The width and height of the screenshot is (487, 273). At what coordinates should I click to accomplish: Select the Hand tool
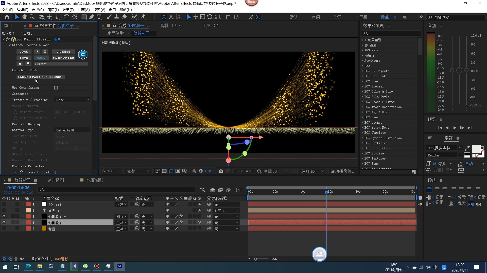tap(24, 17)
